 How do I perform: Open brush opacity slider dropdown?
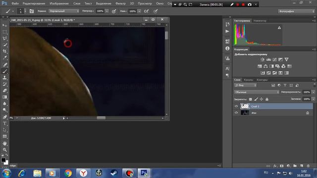pyautogui.click(x=107, y=11)
